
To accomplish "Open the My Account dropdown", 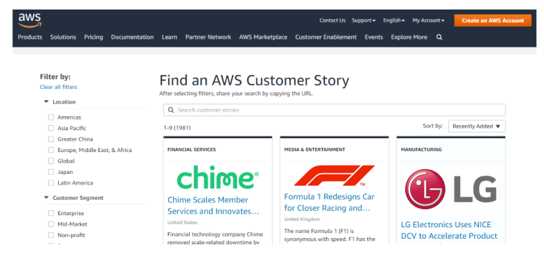I will [x=428, y=21].
